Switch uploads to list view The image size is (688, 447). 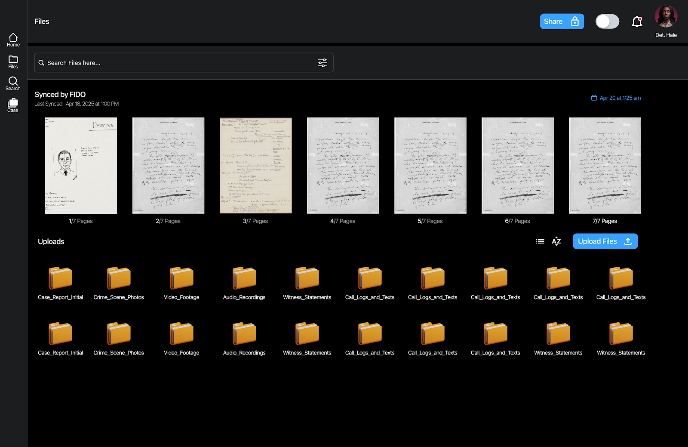pyautogui.click(x=540, y=241)
